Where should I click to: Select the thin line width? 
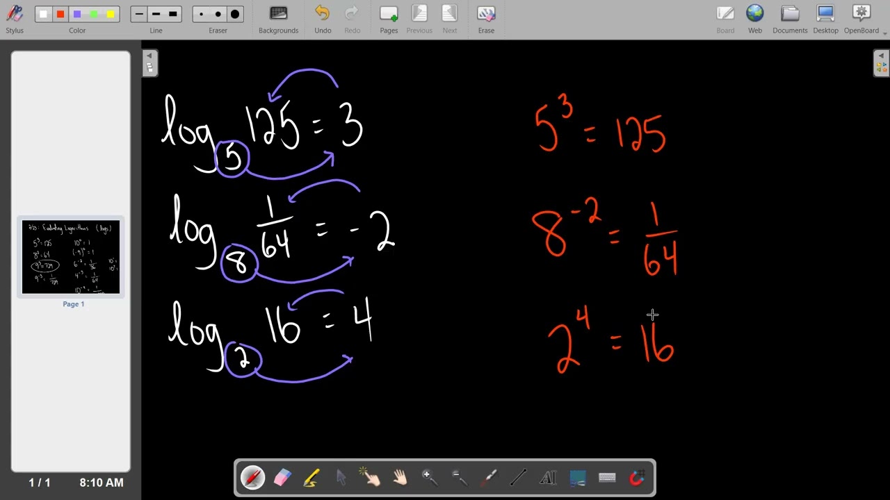pos(139,14)
